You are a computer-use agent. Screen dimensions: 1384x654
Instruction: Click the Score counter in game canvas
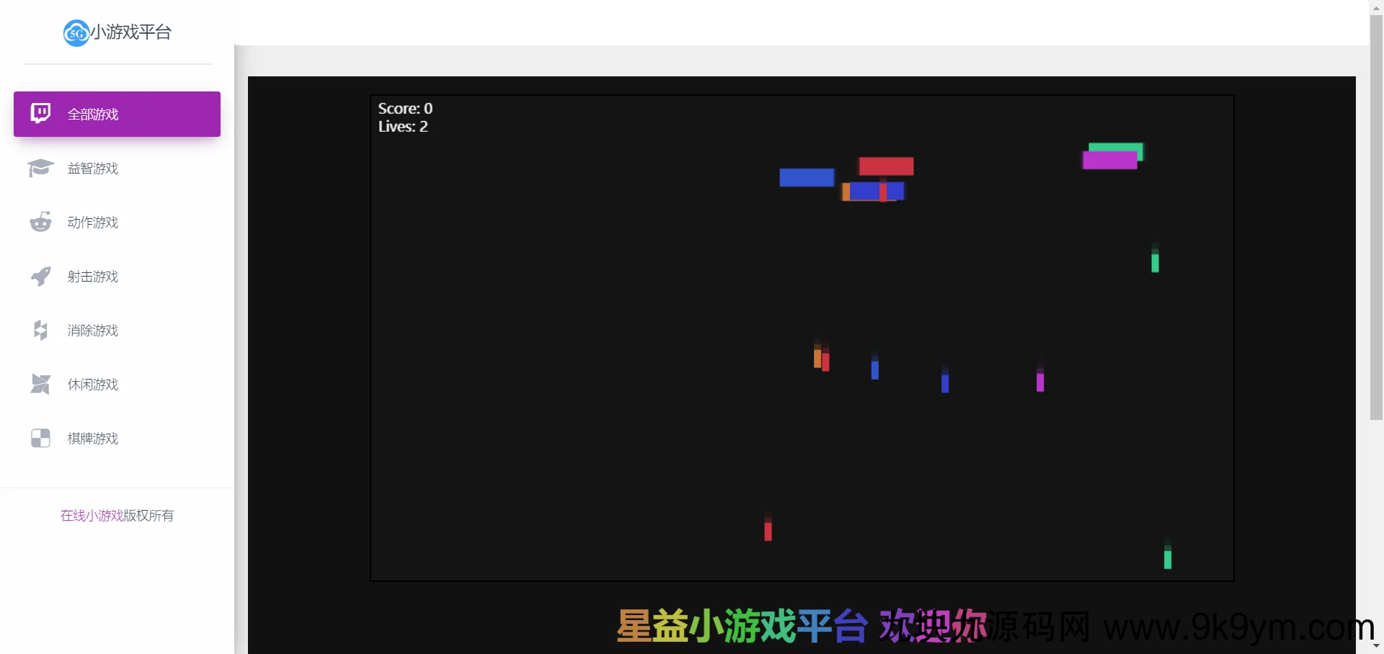[x=405, y=109]
